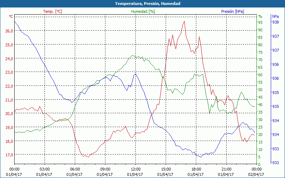Click the '09:00' time axis label
Viewport: 285px width, 178px height.
coord(105,169)
